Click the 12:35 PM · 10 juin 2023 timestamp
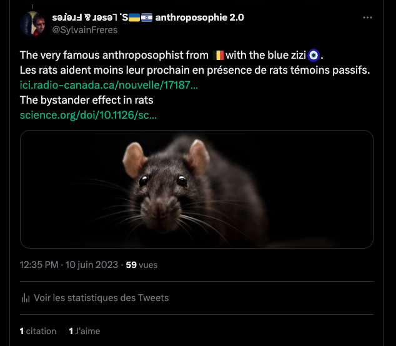 tap(69, 265)
